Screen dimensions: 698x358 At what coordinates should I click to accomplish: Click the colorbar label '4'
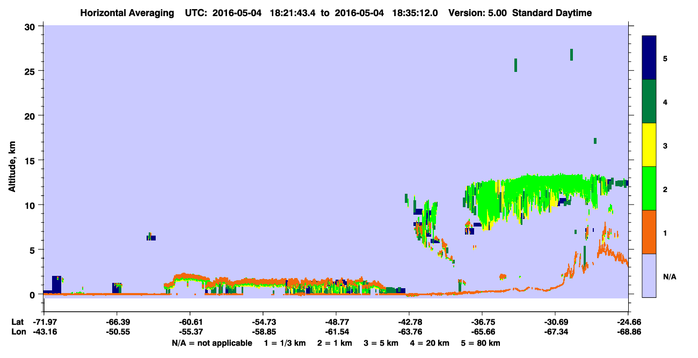click(x=665, y=101)
